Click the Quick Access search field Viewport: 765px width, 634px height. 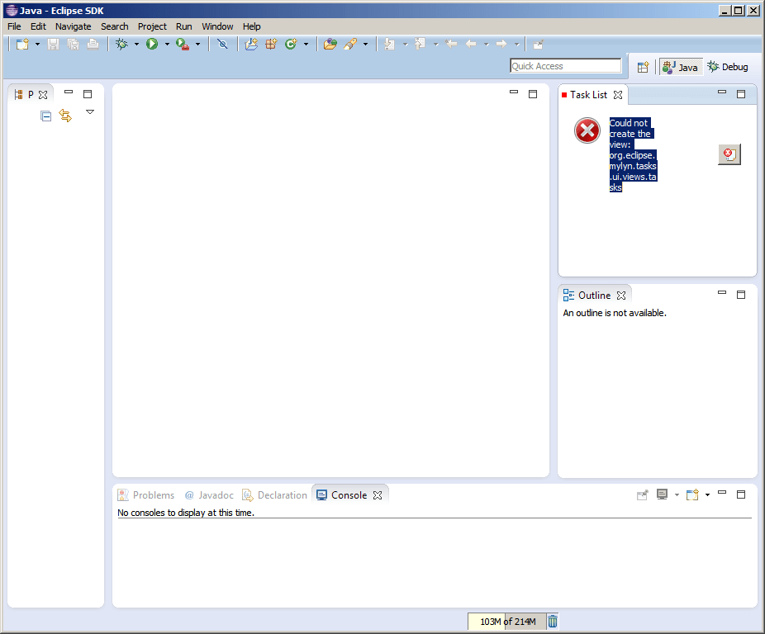(x=565, y=66)
